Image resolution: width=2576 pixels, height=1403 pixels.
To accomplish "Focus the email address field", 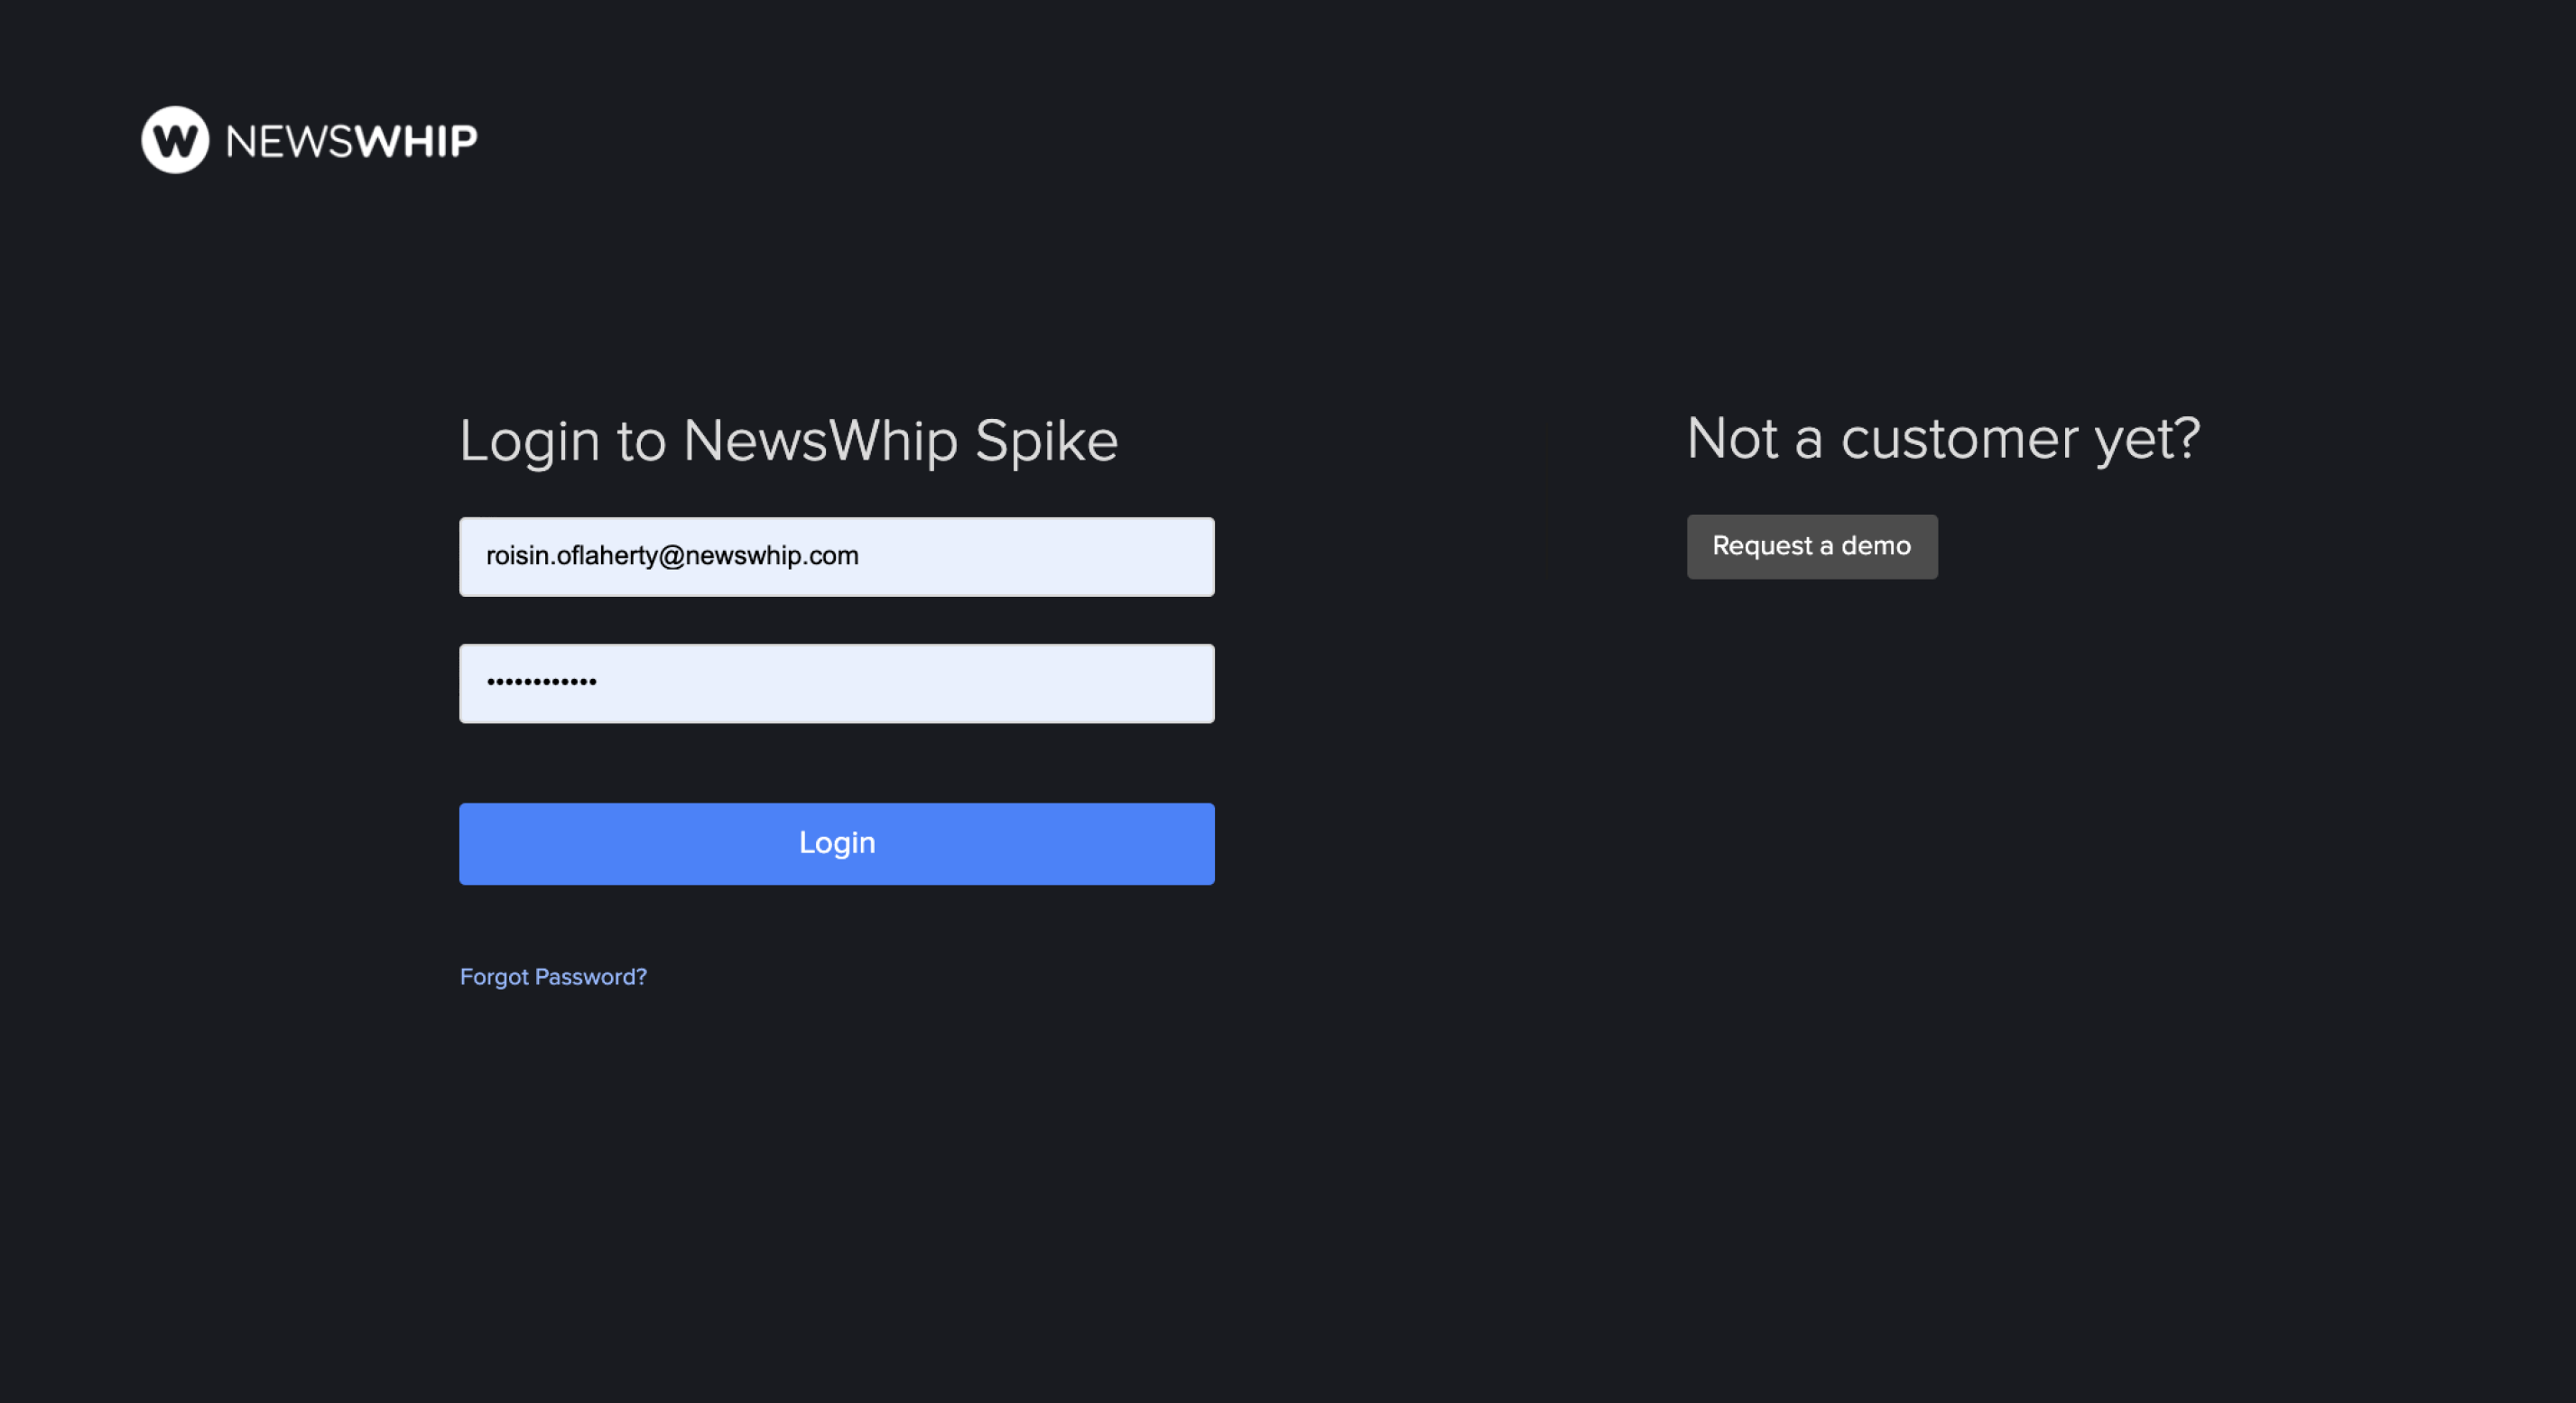I will pyautogui.click(x=837, y=556).
